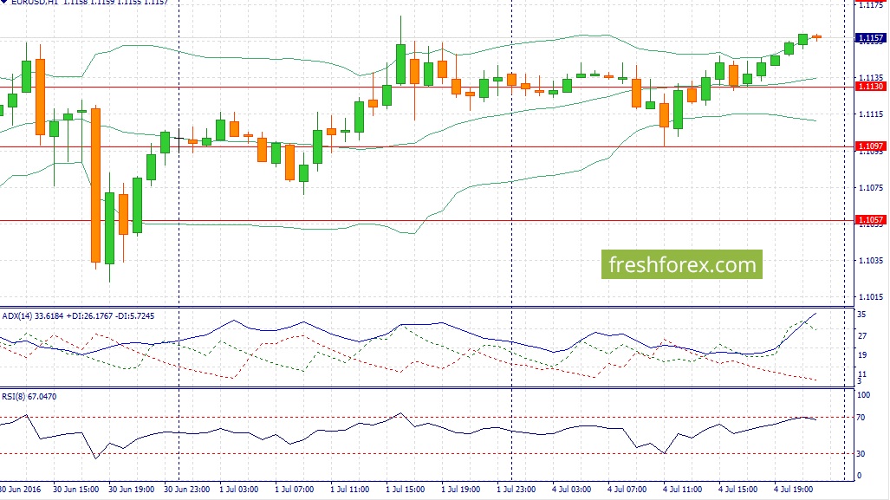The height and width of the screenshot is (500, 890).
Task: Click the 1.1175 price scale label
Action: (x=871, y=5)
